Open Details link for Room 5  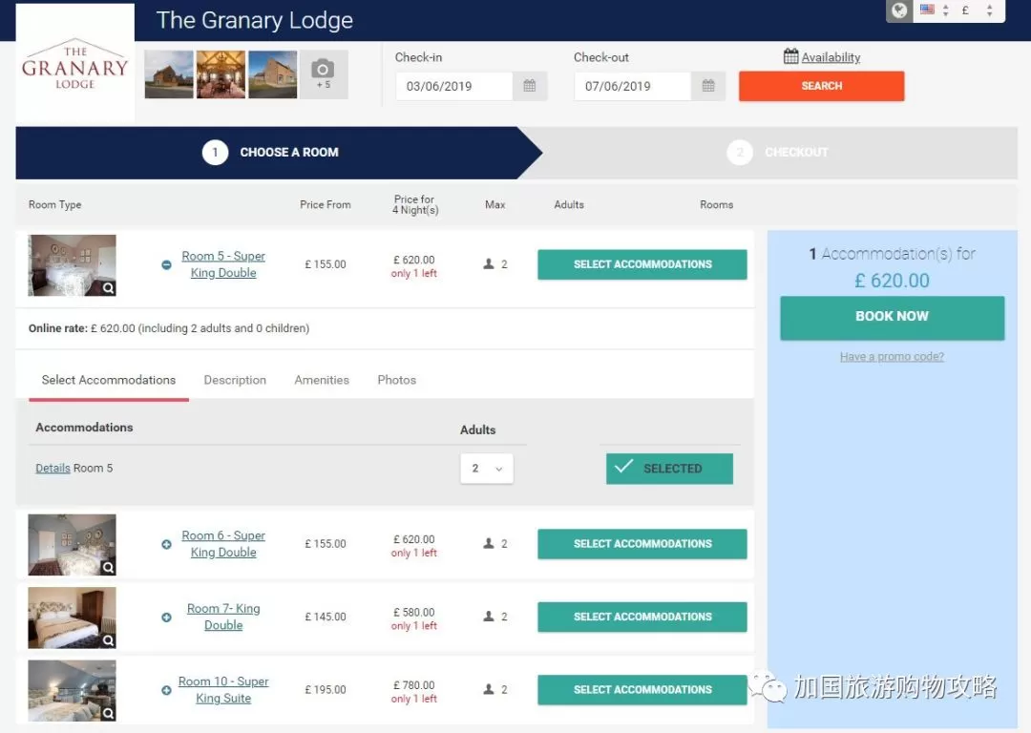53,468
